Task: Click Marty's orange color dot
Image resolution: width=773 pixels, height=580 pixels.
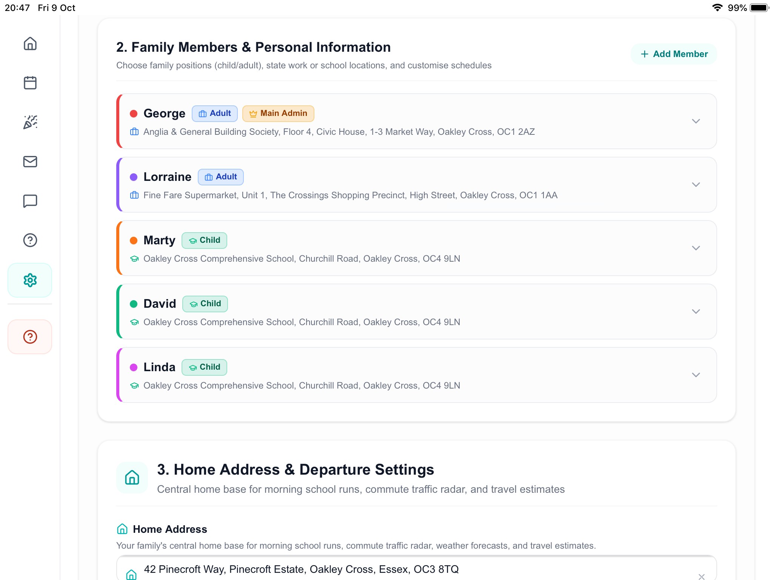Action: pos(134,241)
